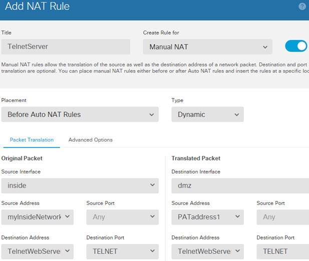Viewport: 309px width, 261px height.
Task: Expand the translated Destination Address TelnetWebServer dropdown
Action: click(x=207, y=251)
